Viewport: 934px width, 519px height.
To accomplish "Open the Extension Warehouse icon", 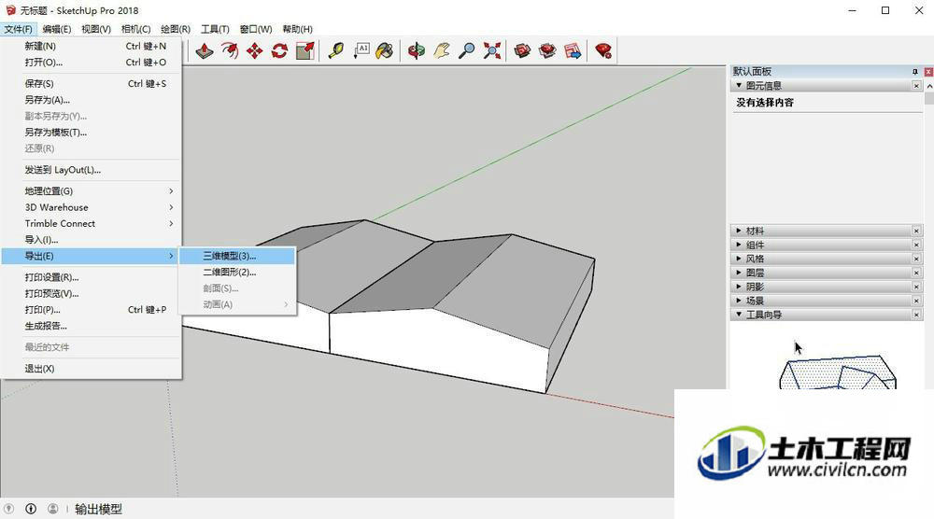I will click(x=547, y=50).
